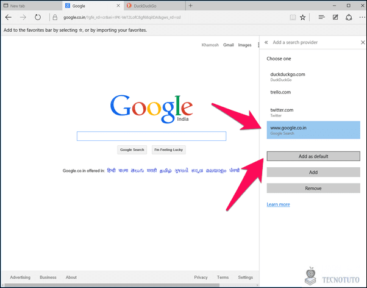The width and height of the screenshot is (367, 288).
Task: Click the address bar URL
Action: click(x=122, y=17)
